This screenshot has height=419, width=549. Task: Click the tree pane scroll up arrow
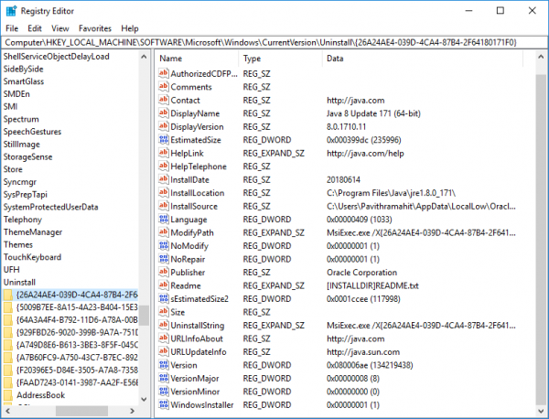[144, 57]
